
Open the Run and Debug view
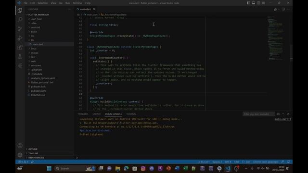[x=20, y=38]
